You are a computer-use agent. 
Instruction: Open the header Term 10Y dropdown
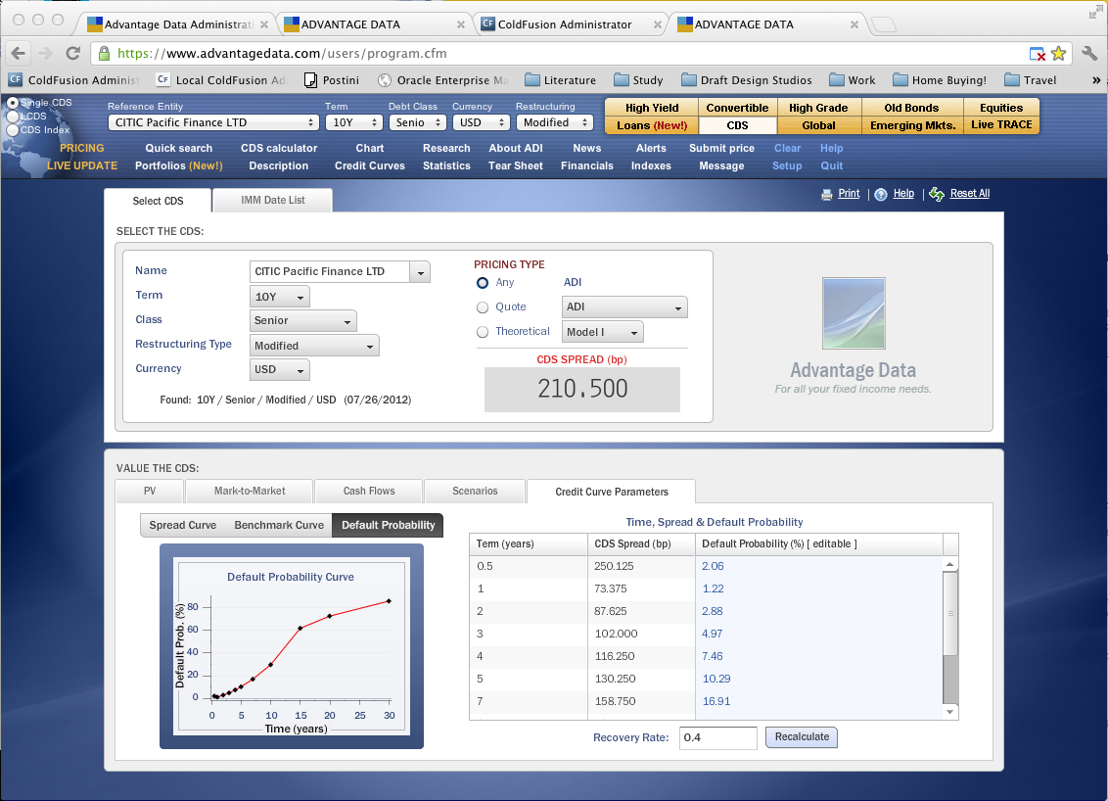[354, 122]
